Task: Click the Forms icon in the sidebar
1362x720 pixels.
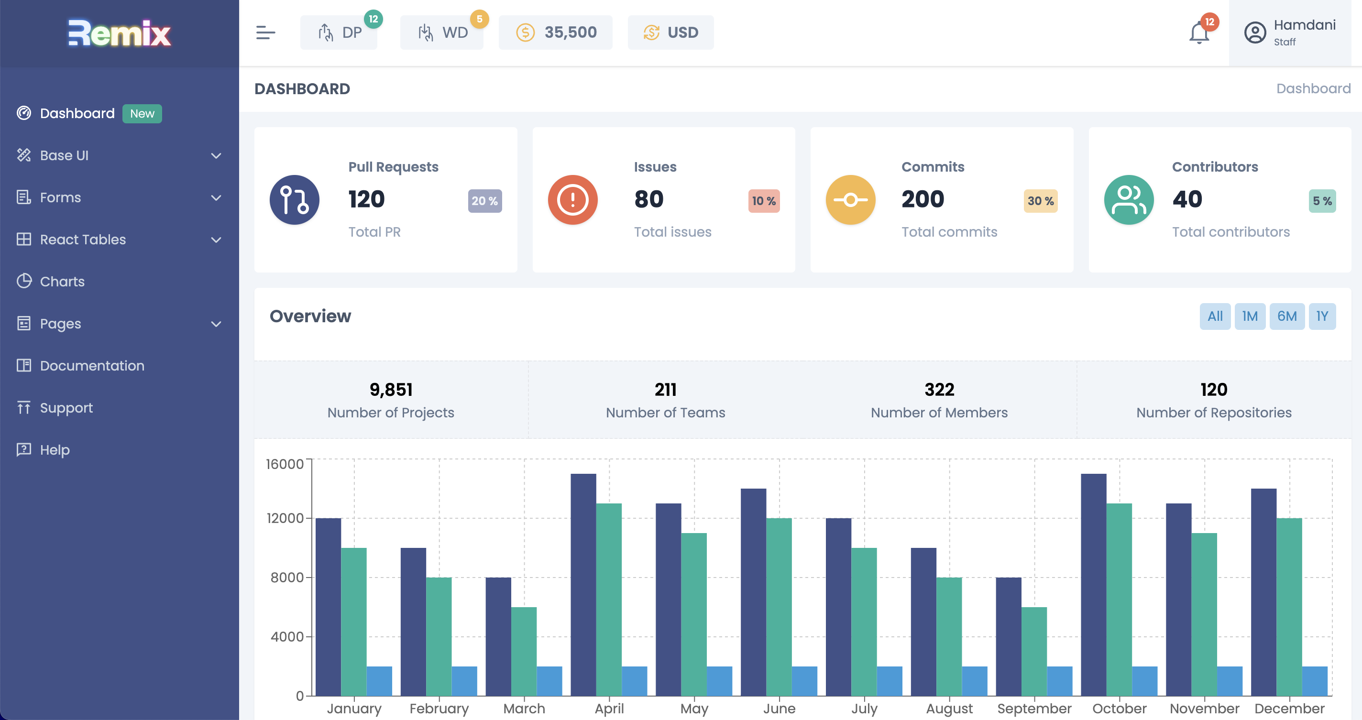Action: 24,197
